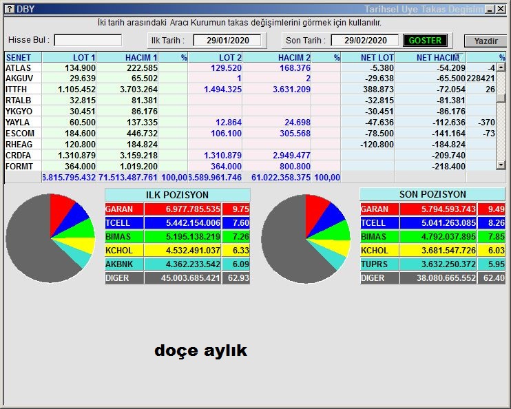Sort by HACIM 2 column header
The width and height of the screenshot is (511, 409).
click(x=277, y=57)
